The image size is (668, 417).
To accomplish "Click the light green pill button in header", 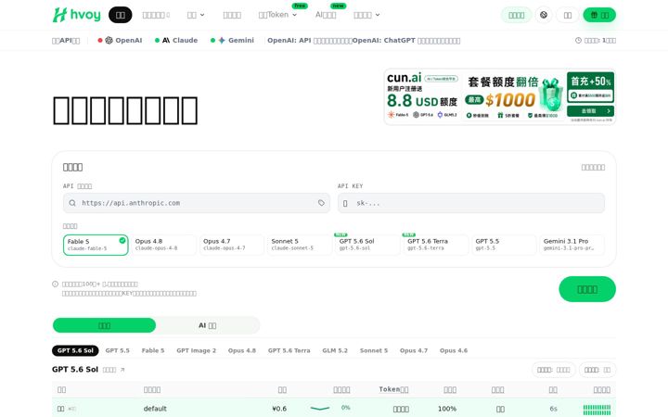I will (x=517, y=15).
